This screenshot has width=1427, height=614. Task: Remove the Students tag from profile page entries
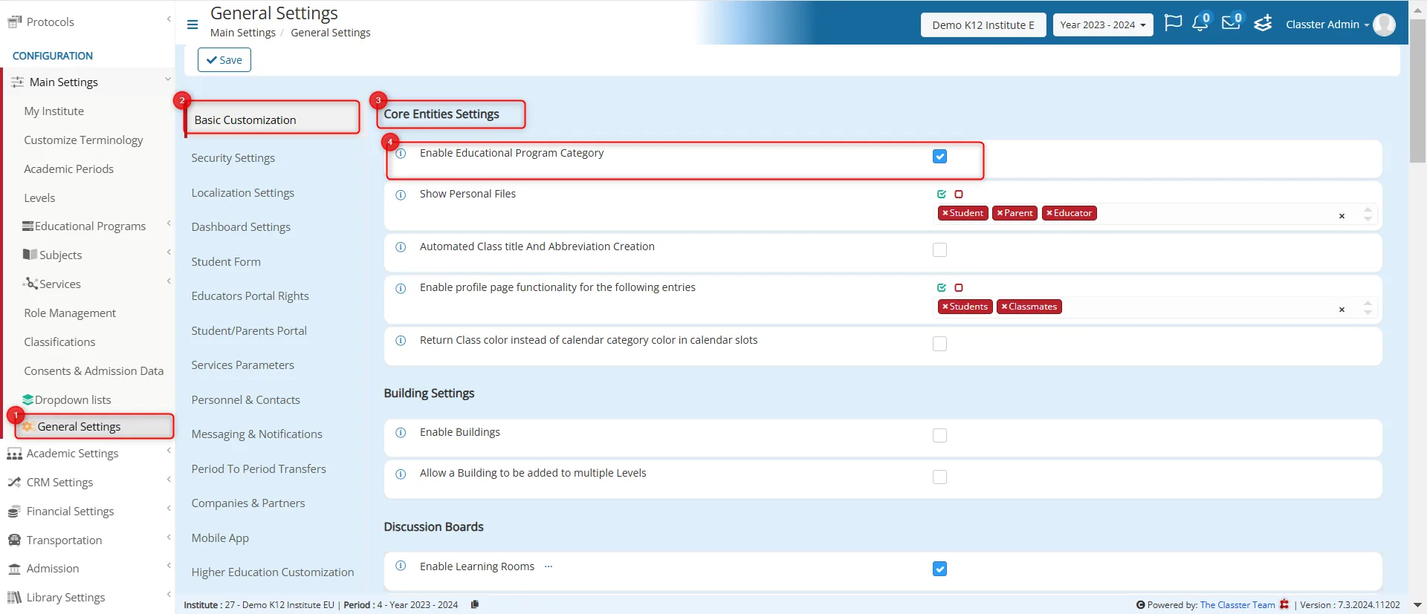coord(945,307)
